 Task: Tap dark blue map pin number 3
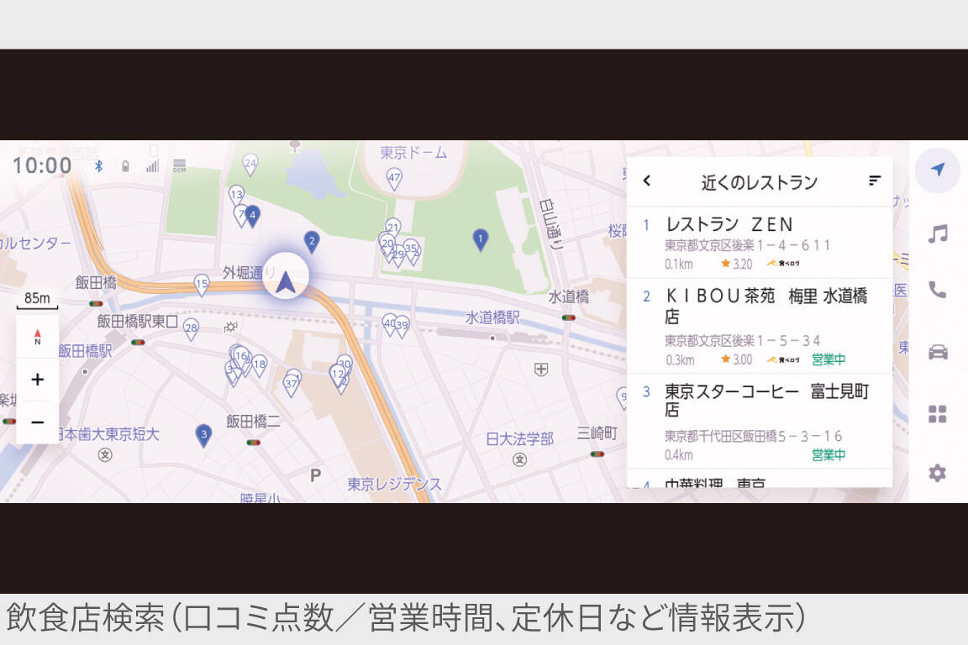pos(203,434)
